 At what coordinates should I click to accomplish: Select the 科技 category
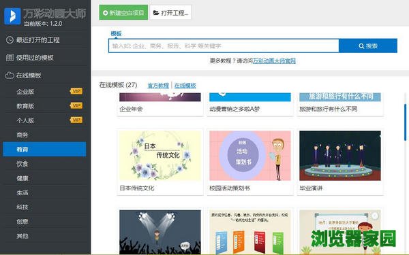(x=44, y=207)
